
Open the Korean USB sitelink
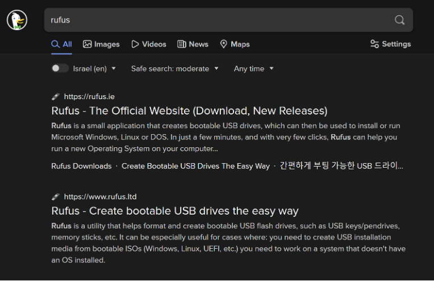click(341, 166)
